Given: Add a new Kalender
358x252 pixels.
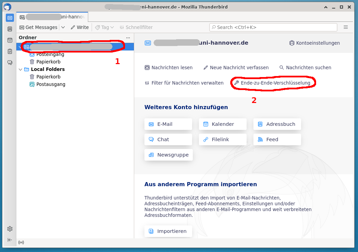Looking at the screenshot, I should click(223, 124).
